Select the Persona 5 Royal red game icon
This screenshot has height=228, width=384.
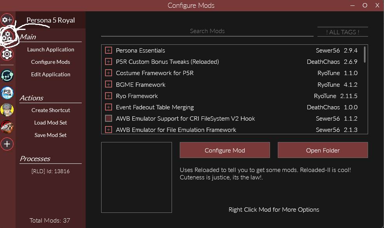(x=7, y=127)
